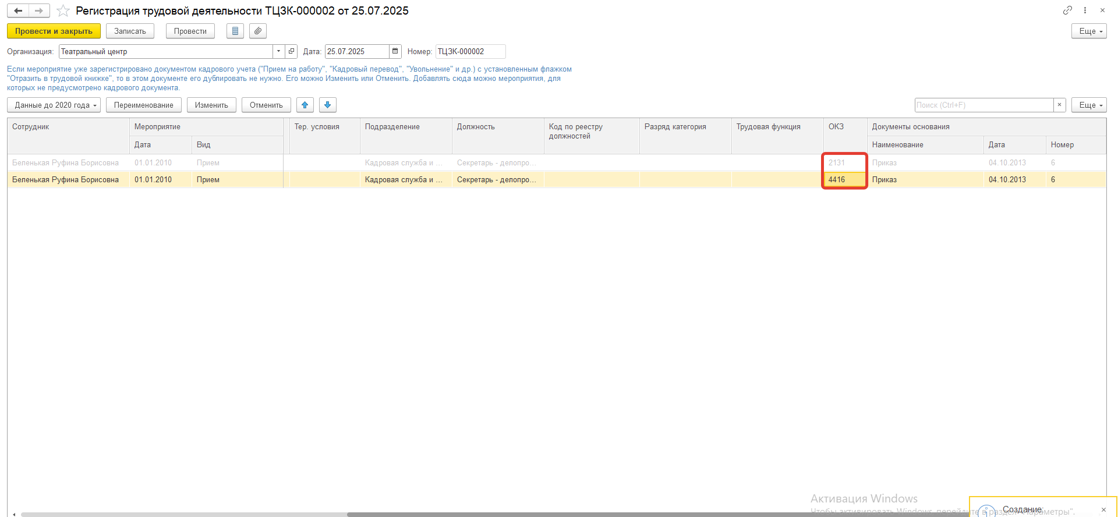
Task: Copy document link using chain icon
Action: point(1067,10)
